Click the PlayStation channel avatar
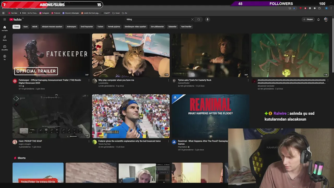Screen dimensions: 334x188 tap(174, 142)
